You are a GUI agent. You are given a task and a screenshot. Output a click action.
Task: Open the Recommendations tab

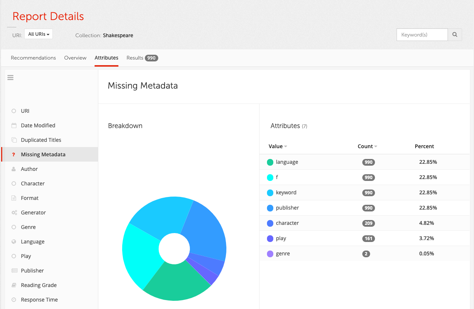point(33,58)
